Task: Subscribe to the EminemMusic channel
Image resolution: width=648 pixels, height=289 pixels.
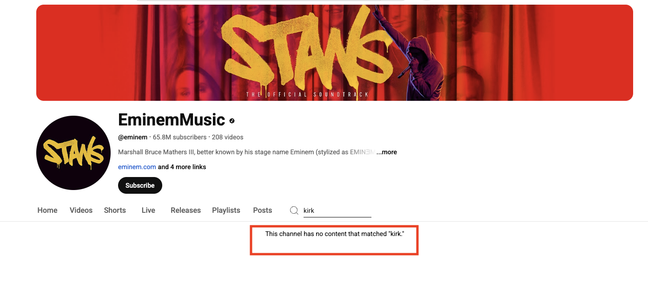Action: point(140,185)
